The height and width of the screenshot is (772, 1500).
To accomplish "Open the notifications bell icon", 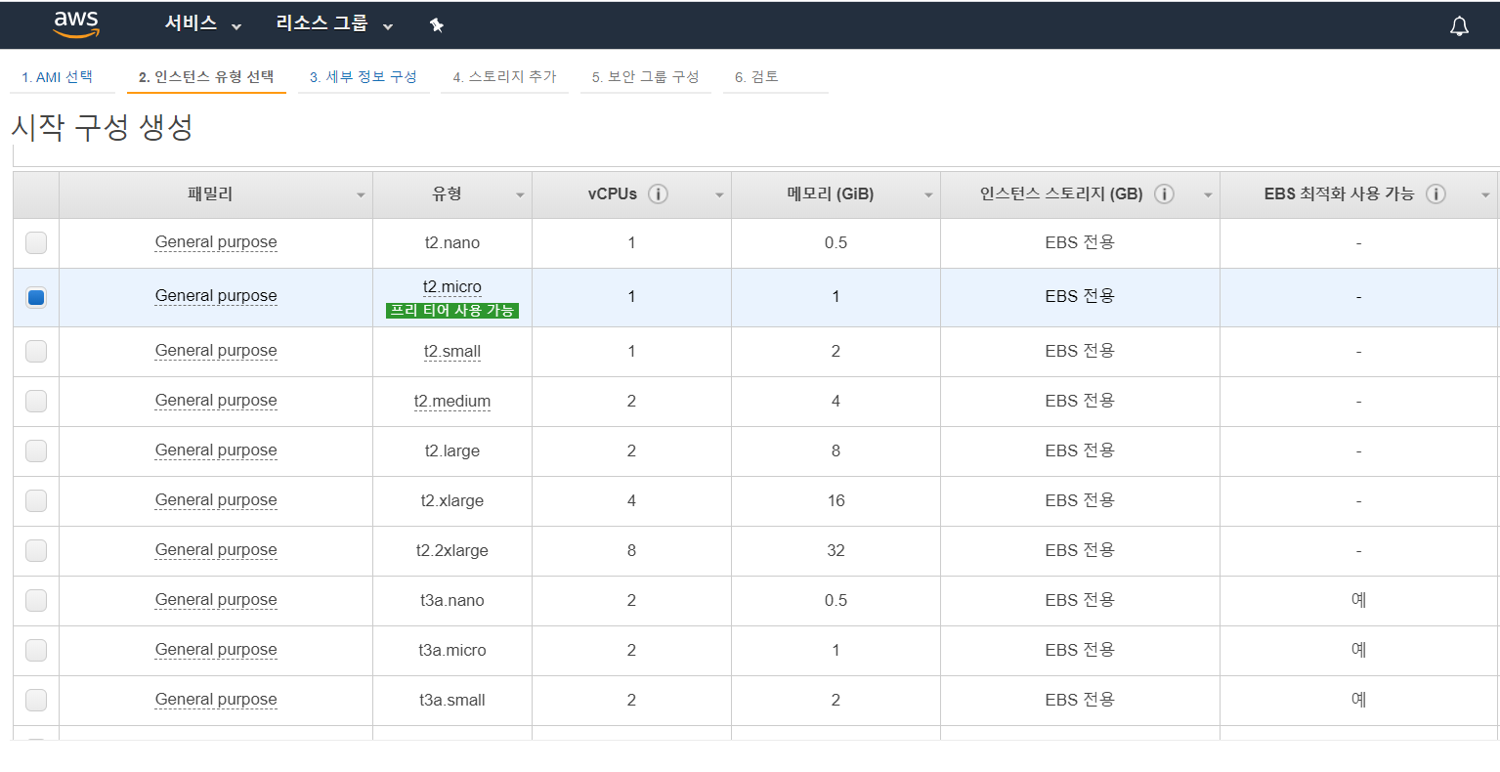I will tap(1459, 26).
